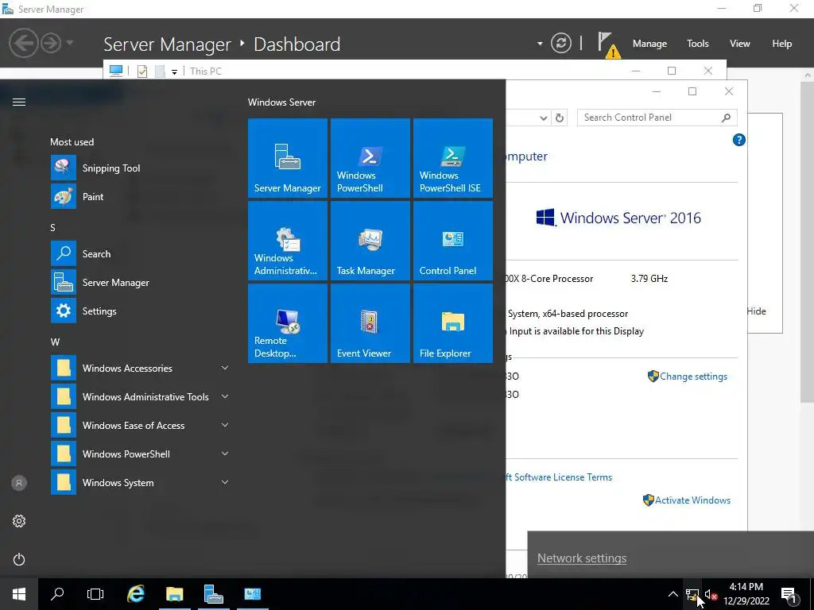Click the Server Manager back arrow
This screenshot has height=610, width=814.
coord(23,43)
